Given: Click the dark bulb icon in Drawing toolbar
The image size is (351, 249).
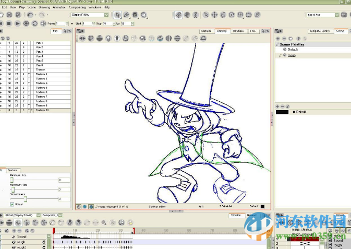Looking at the screenshot, I should [x=117, y=38].
